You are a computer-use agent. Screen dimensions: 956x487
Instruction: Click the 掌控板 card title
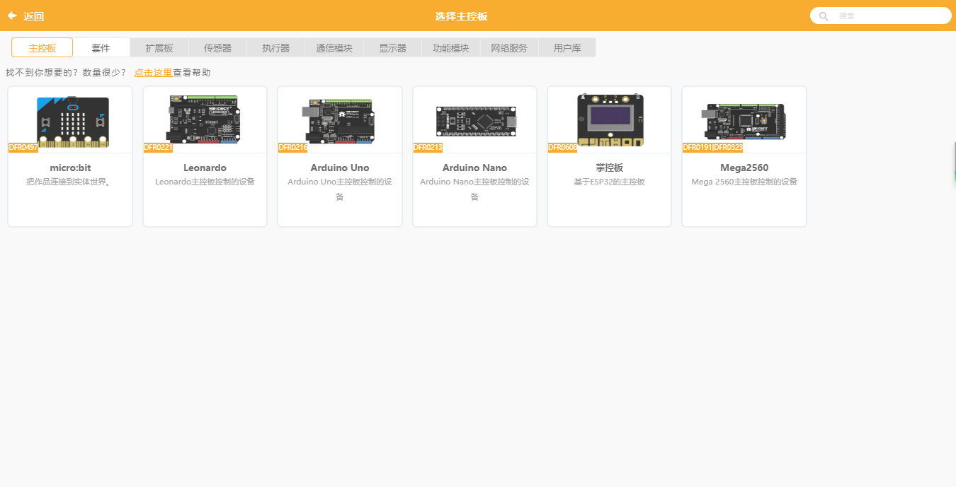(610, 168)
